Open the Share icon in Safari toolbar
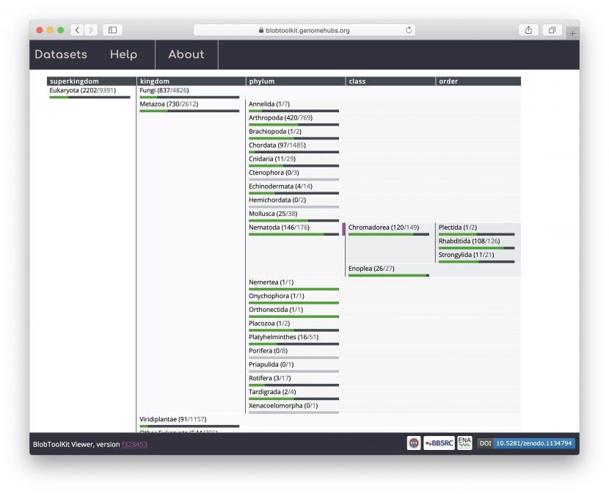This screenshot has width=609, height=494. 528,30
